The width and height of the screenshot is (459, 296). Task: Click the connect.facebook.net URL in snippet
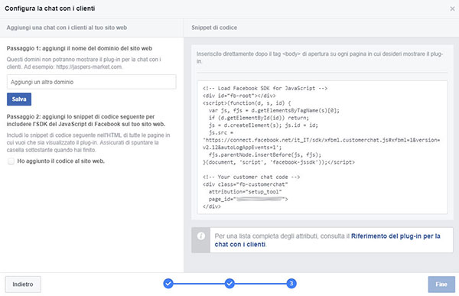coord(321,144)
